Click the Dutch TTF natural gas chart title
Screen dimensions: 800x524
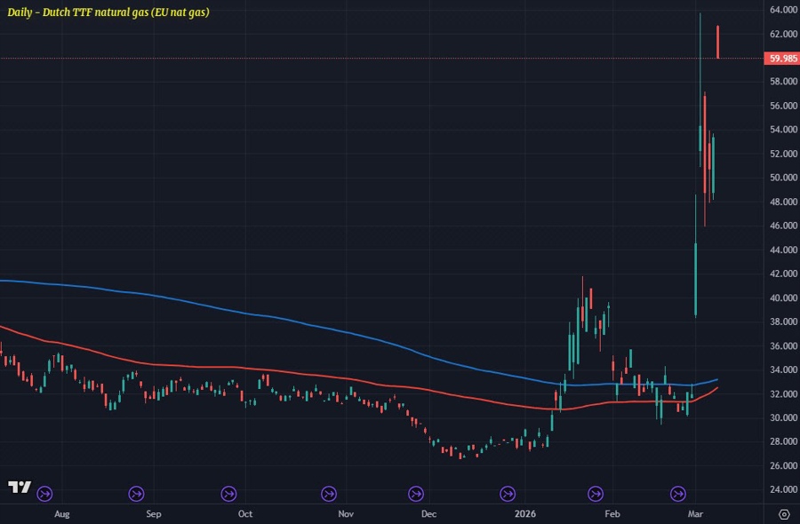(108, 12)
